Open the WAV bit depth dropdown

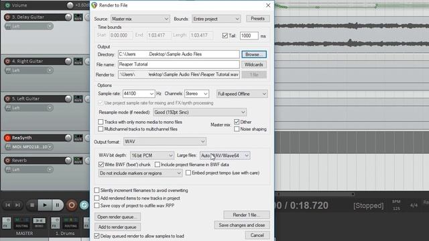pyautogui.click(x=152, y=155)
